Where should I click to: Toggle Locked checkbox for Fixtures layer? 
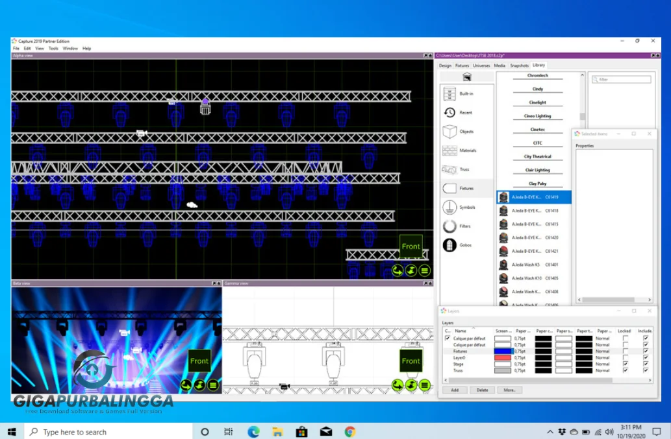click(626, 351)
